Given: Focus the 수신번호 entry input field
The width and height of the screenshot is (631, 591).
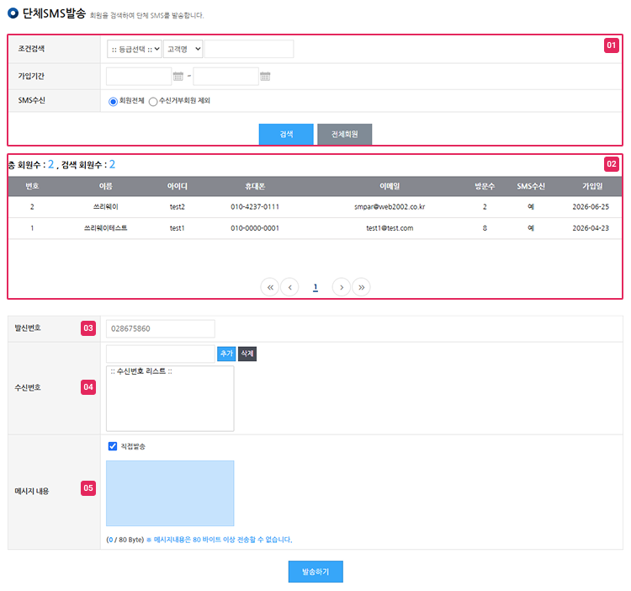Looking at the screenshot, I should click(161, 354).
